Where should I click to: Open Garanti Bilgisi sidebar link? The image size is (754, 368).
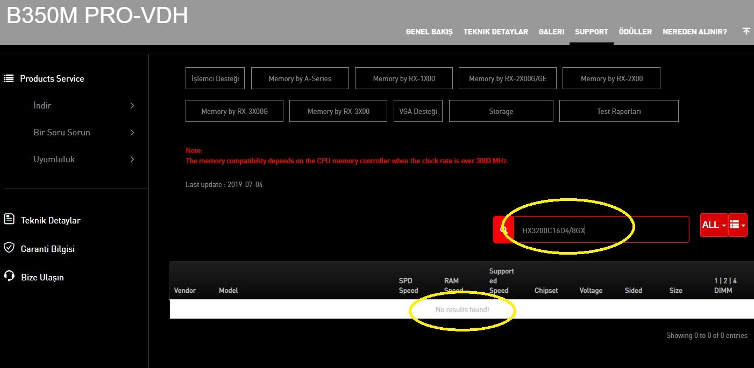point(47,249)
